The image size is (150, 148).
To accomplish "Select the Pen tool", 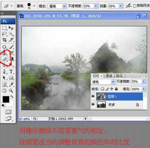I will coord(4,72).
